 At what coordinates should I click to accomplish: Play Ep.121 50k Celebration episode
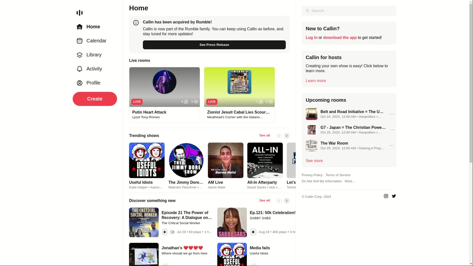pyautogui.click(x=253, y=232)
